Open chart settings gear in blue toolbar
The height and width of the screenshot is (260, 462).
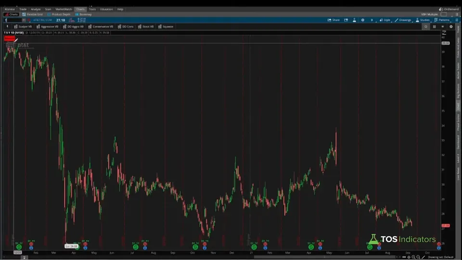[363, 20]
